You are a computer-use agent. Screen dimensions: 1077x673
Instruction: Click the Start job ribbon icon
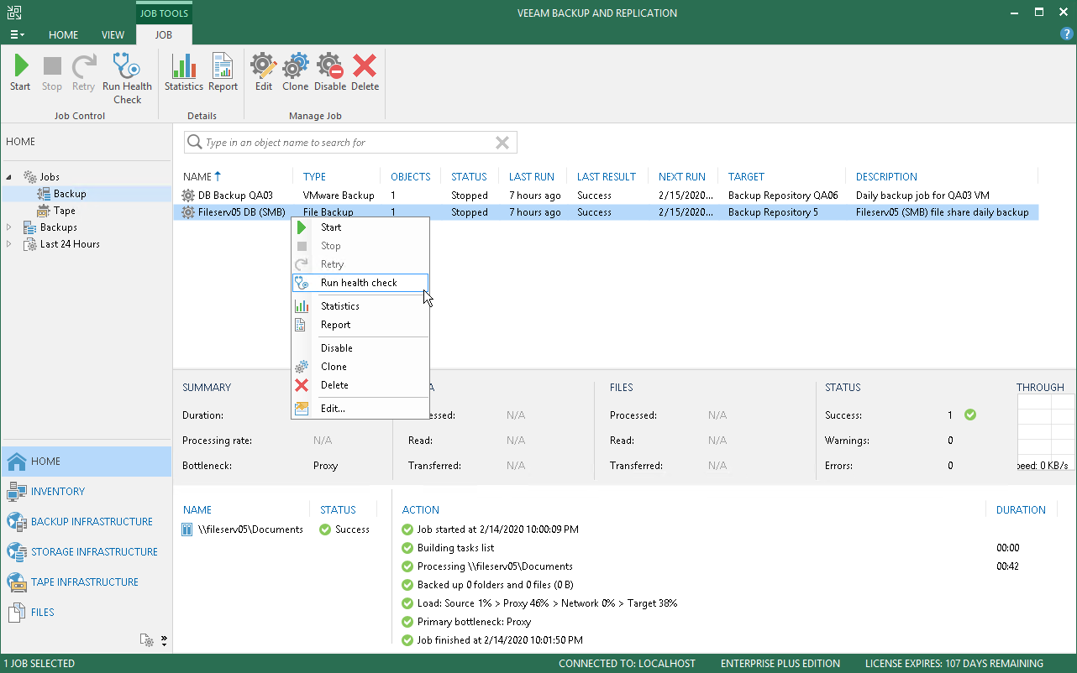(20, 72)
